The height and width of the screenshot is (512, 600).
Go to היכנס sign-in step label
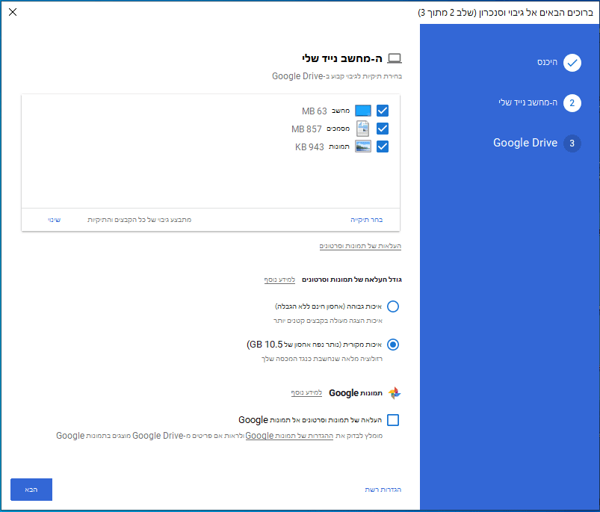tap(547, 62)
